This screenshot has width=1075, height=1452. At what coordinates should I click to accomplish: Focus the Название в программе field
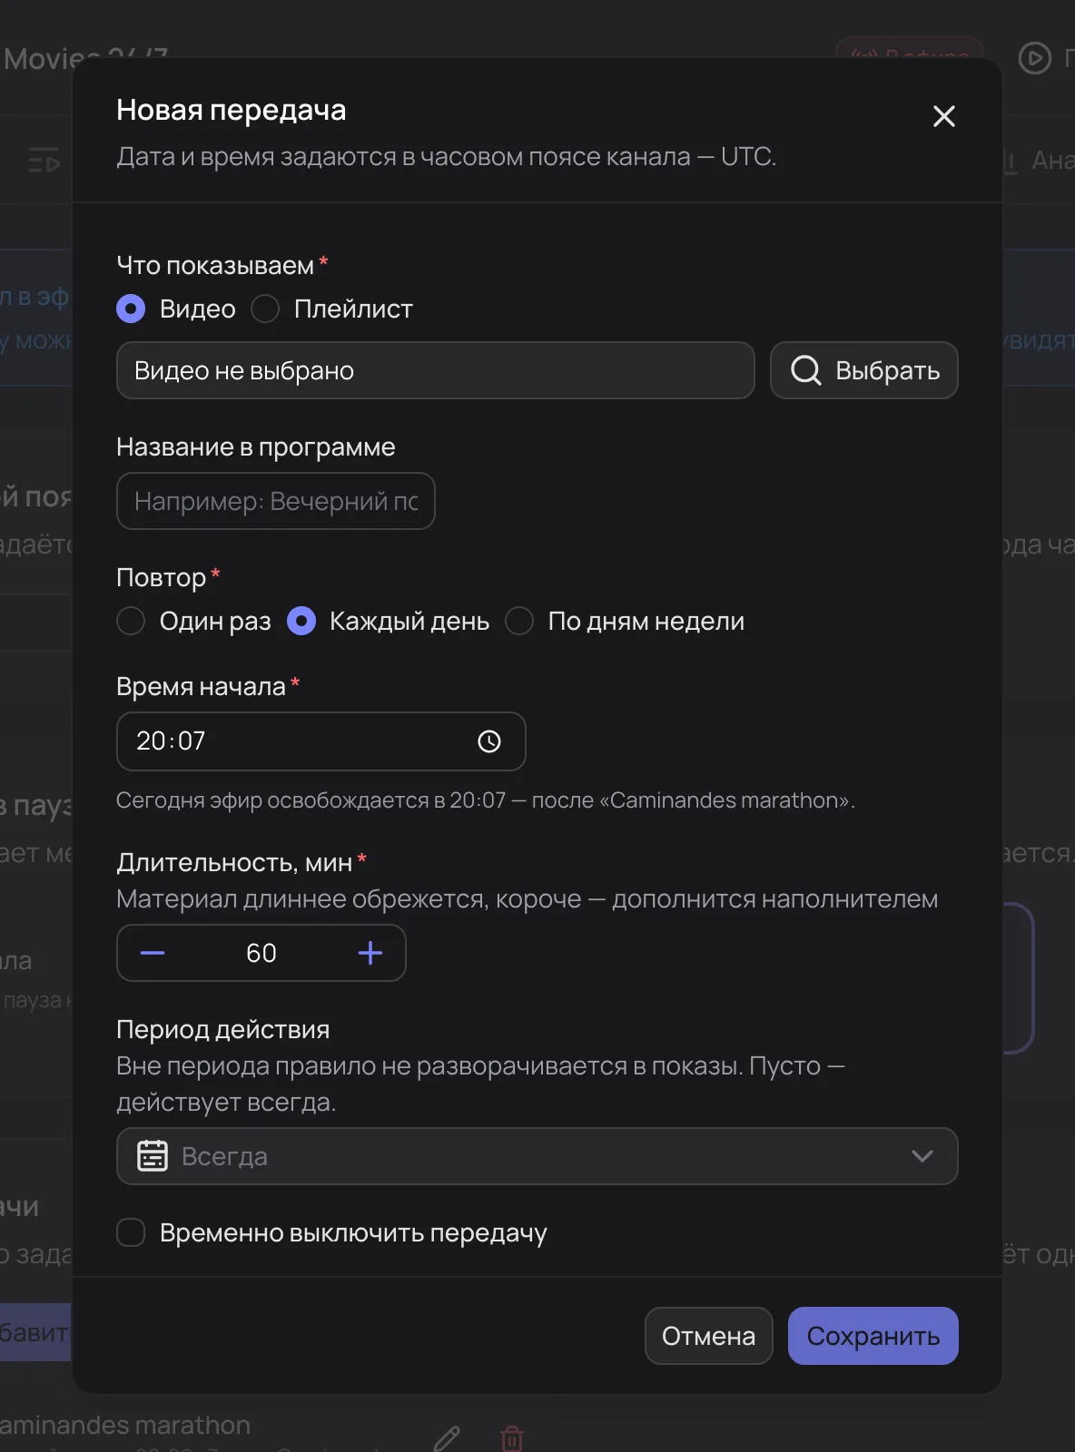click(x=276, y=501)
